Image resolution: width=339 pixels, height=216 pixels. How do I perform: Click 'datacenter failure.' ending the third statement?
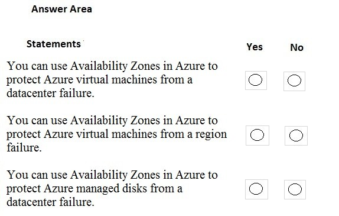[x=50, y=202]
